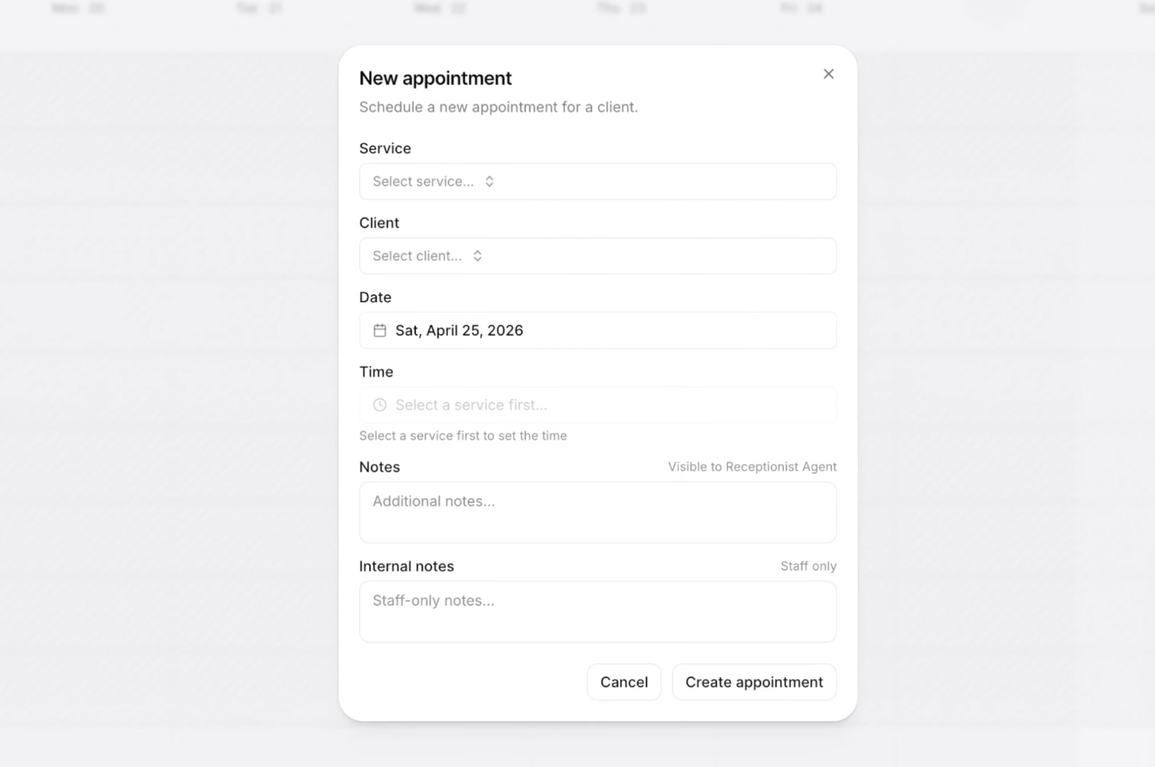Screen dimensions: 1155x767
Task: Open the date picker showing April 25, 2026
Action: (x=598, y=331)
